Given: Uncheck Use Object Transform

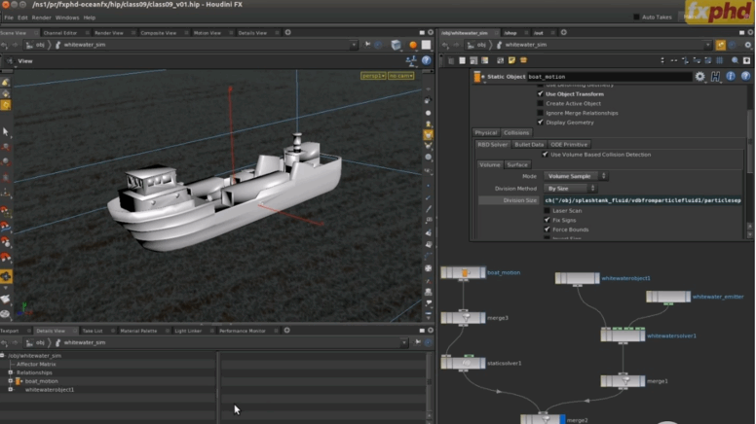Looking at the screenshot, I should 541,94.
